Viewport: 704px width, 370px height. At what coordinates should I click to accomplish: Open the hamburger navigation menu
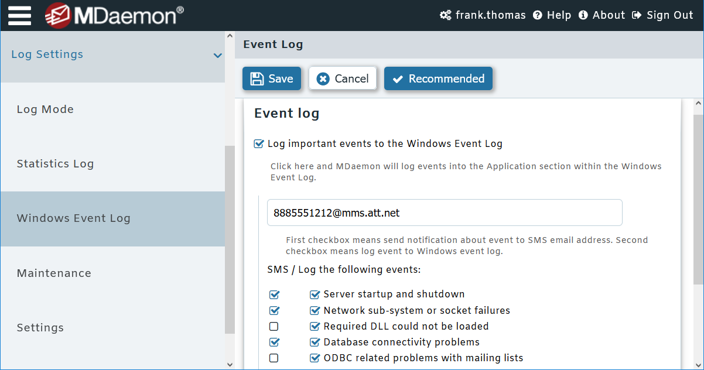(x=19, y=15)
